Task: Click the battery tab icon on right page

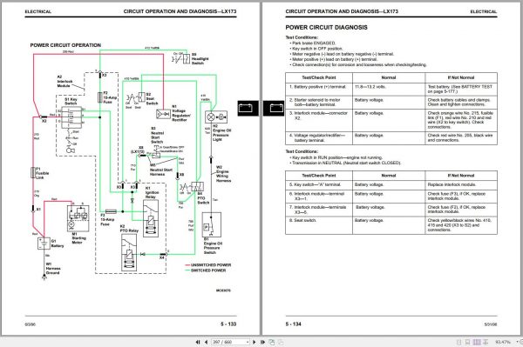Action: tap(274, 108)
